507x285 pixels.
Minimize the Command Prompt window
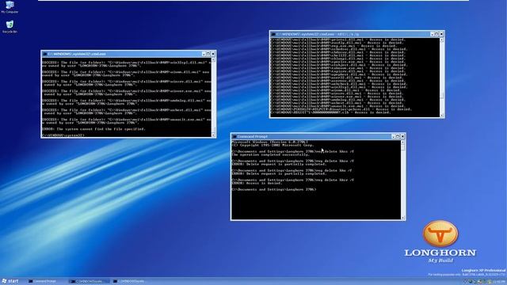coord(394,137)
